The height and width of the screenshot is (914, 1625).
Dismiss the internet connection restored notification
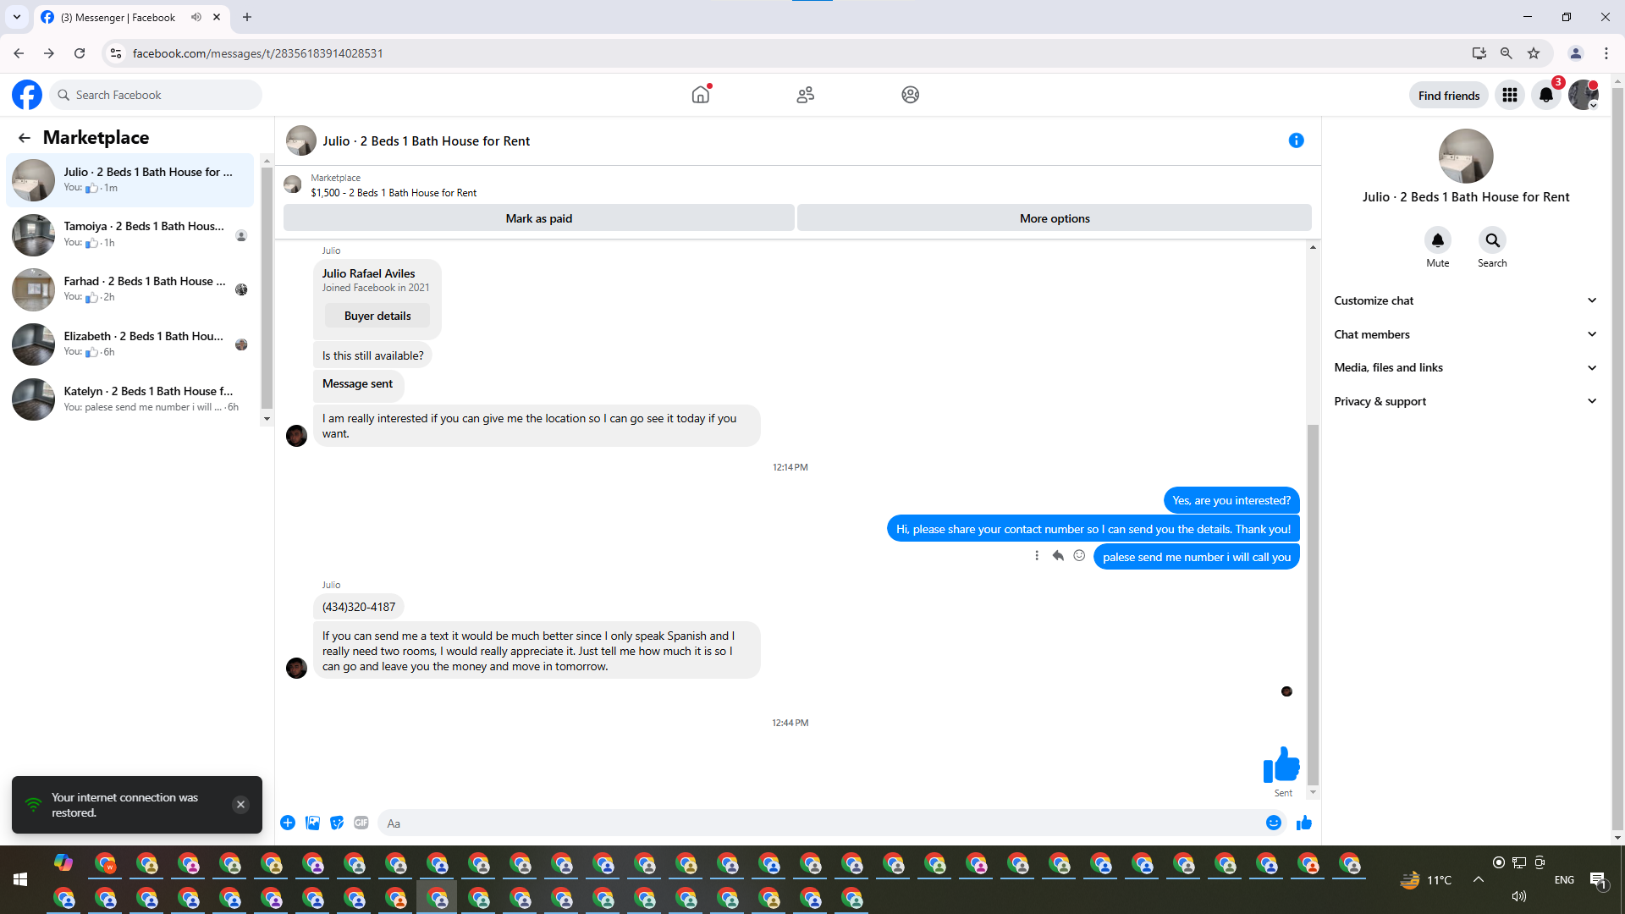pos(240,805)
